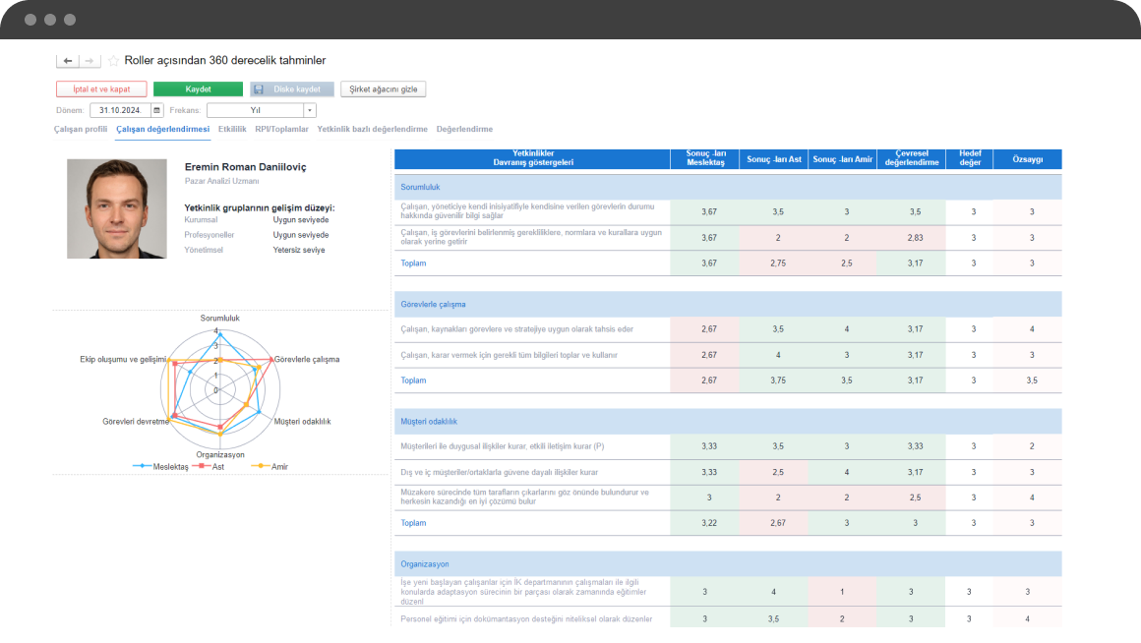The image size is (1141, 643).
Task: Collapse the Sorumluluk group header
Action: point(728,187)
